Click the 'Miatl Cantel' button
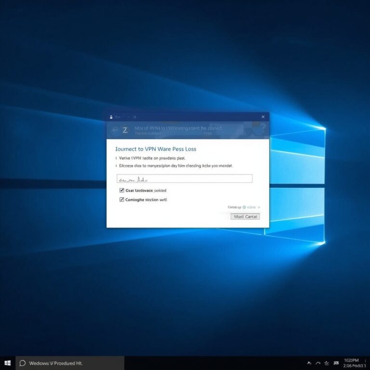 click(245, 217)
